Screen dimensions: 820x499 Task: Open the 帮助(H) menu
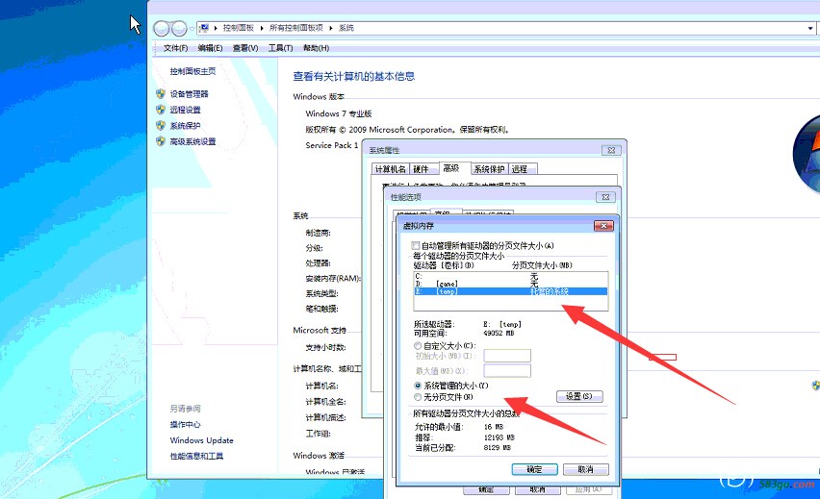coord(316,48)
